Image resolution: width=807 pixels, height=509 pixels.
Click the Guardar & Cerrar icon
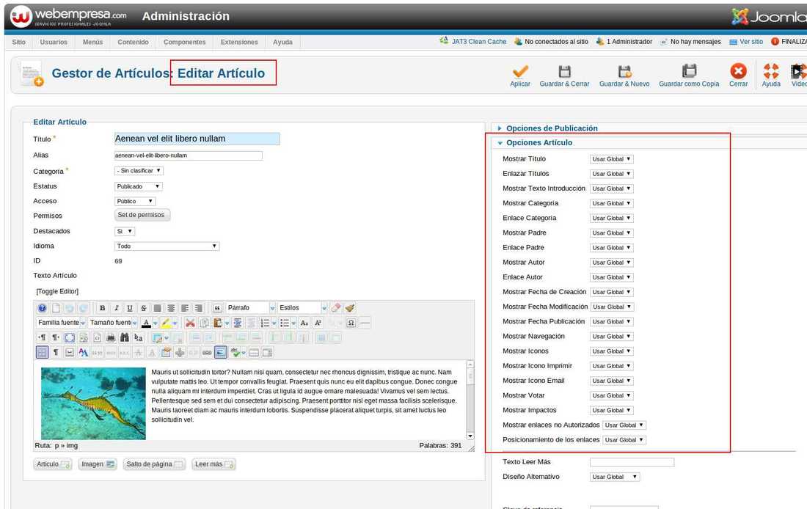pos(565,71)
